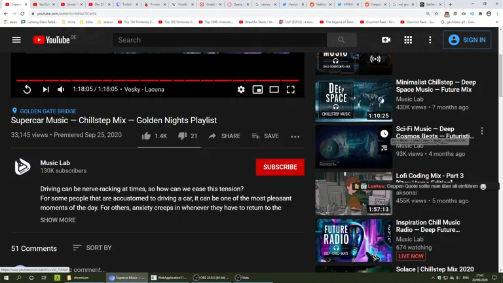Open browser profile icon
503x283 pixels.
[x=489, y=14]
